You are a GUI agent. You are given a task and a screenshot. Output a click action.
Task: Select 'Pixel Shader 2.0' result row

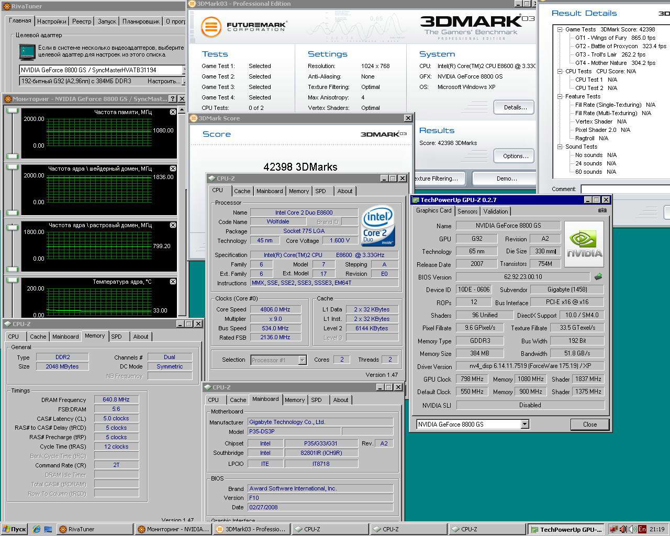(602, 130)
